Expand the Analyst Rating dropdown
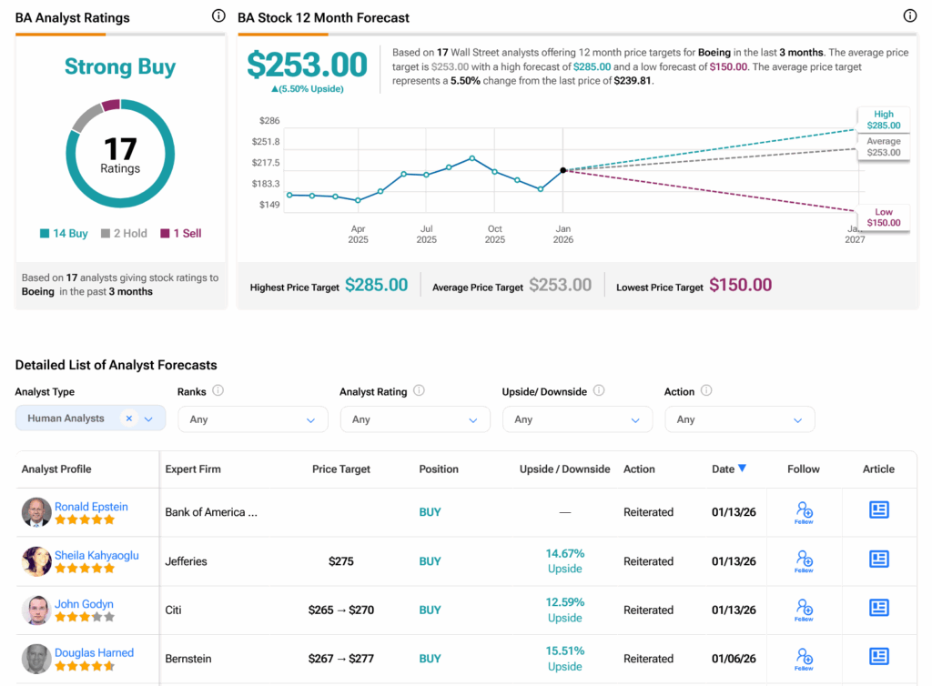This screenshot has height=686, width=932. click(414, 419)
